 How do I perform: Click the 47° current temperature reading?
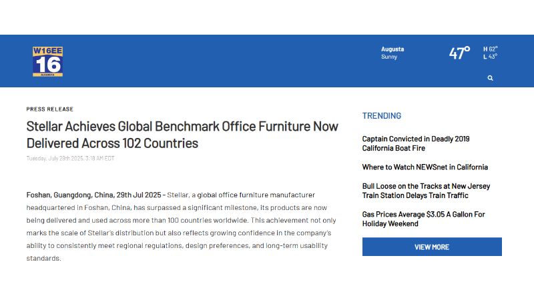click(459, 53)
